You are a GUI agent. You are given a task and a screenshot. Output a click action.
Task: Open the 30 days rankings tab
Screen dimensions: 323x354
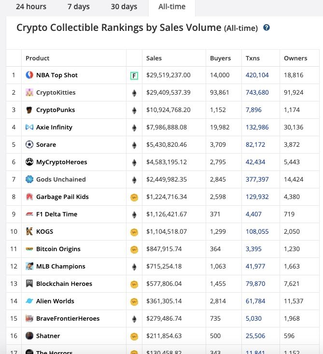[x=124, y=7]
